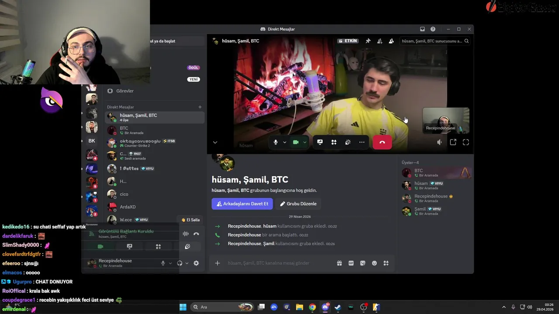Disconnect call from voice panel
The width and height of the screenshot is (559, 314).
196,234
